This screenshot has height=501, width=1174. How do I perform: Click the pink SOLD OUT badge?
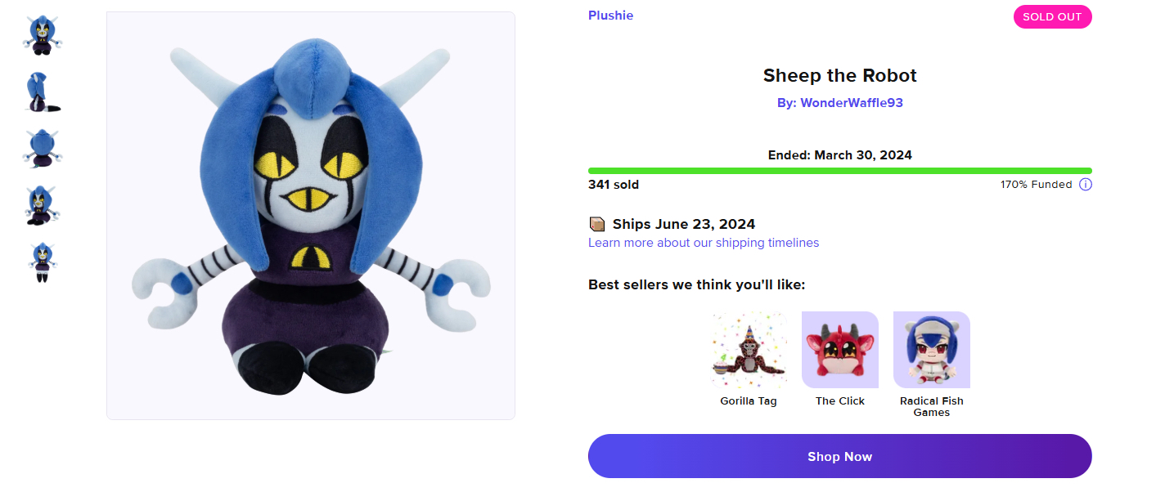point(1052,16)
